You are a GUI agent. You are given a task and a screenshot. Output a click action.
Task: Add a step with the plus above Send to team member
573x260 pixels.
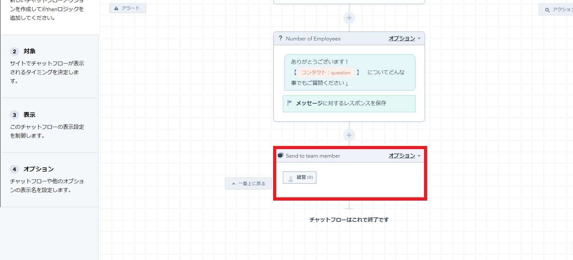349,135
